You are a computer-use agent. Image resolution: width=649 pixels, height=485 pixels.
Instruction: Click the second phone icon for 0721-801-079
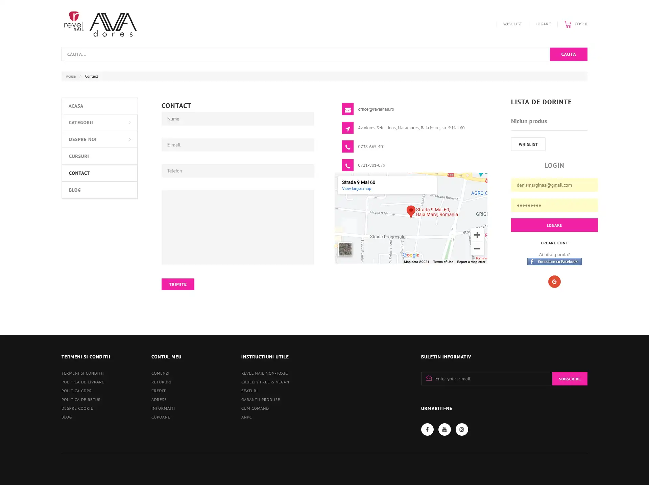tap(347, 165)
